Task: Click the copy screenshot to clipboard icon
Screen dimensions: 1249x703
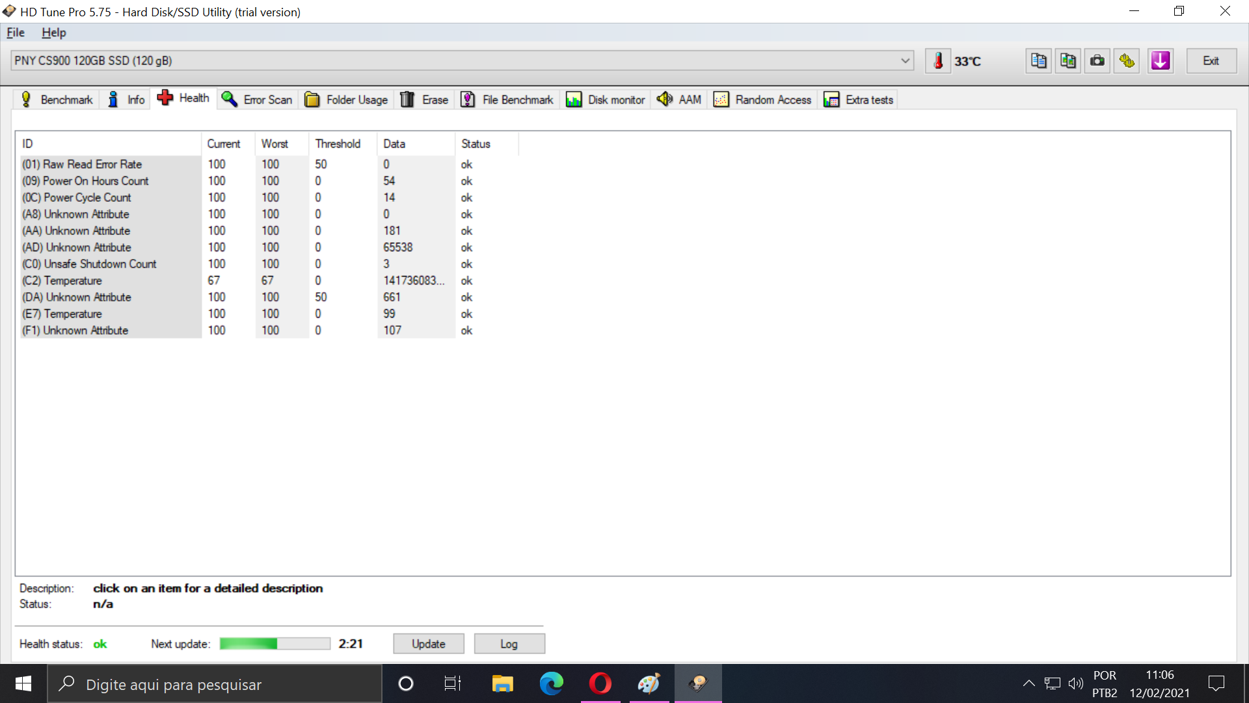Action: coord(1068,61)
